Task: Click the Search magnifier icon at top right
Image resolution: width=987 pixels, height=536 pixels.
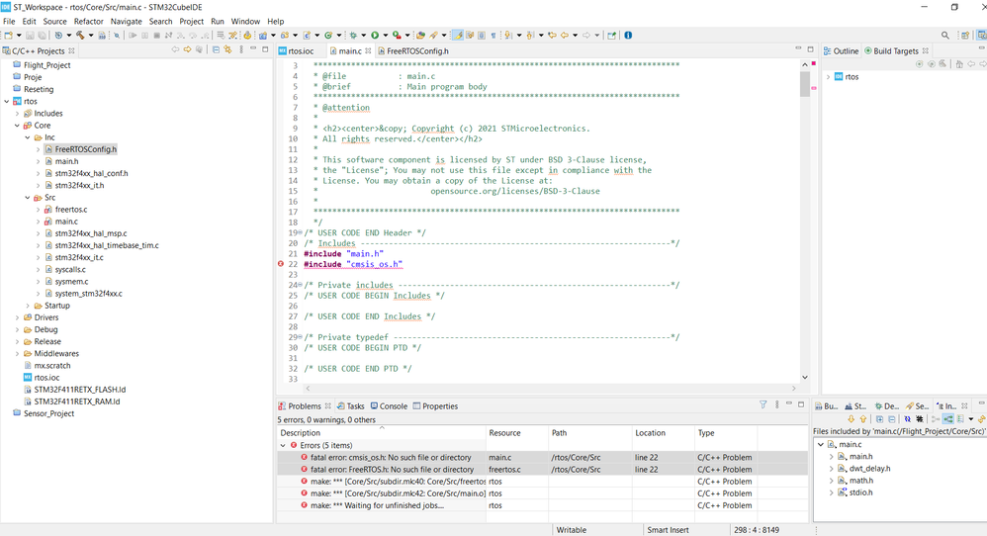Action: click(x=944, y=36)
